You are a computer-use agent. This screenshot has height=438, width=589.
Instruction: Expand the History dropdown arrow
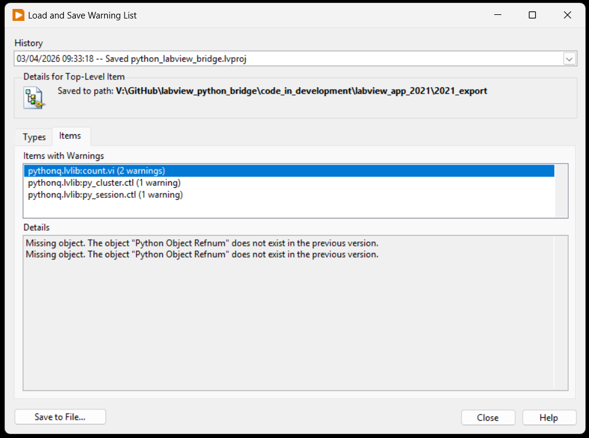pyautogui.click(x=569, y=58)
